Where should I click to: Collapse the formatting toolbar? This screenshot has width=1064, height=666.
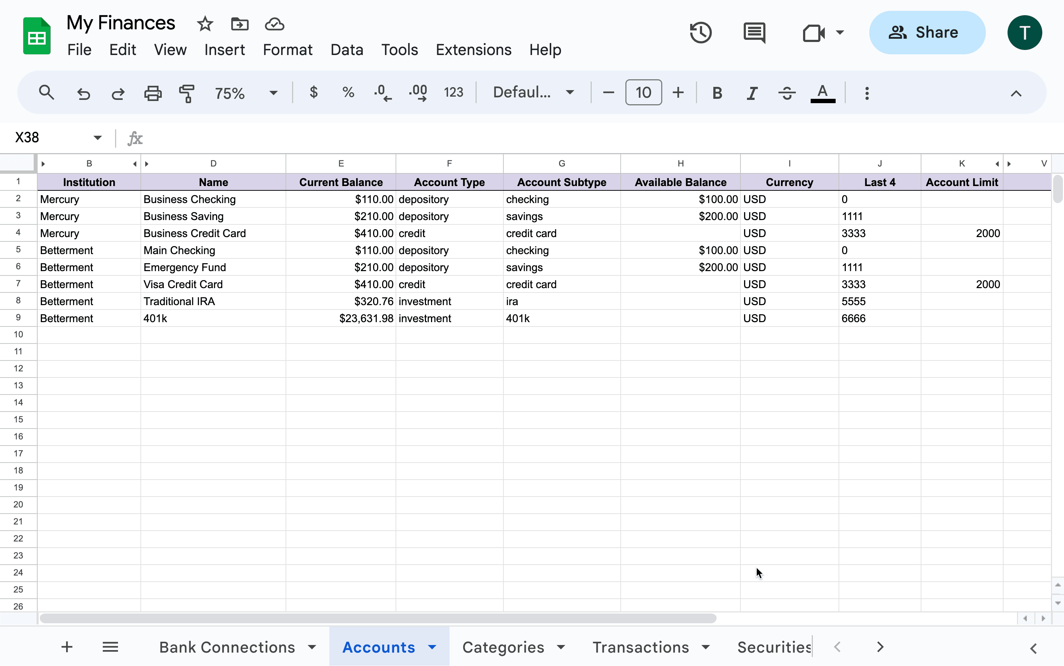pyautogui.click(x=1016, y=93)
